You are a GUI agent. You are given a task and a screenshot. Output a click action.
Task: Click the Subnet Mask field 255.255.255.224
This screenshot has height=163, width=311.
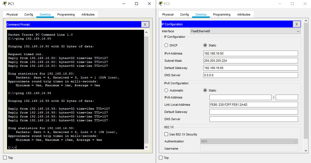click(x=251, y=61)
